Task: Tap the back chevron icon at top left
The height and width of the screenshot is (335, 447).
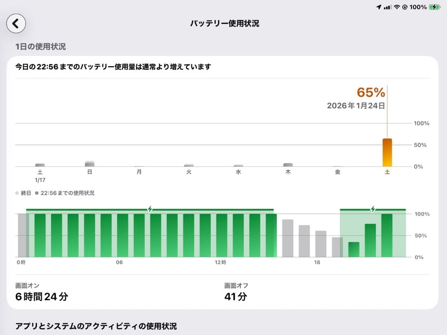Action: pyautogui.click(x=16, y=24)
